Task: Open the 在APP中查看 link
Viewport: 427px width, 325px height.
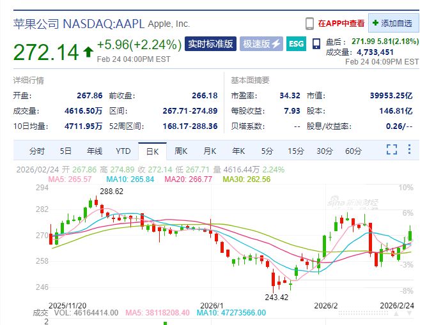Action: tap(342, 24)
